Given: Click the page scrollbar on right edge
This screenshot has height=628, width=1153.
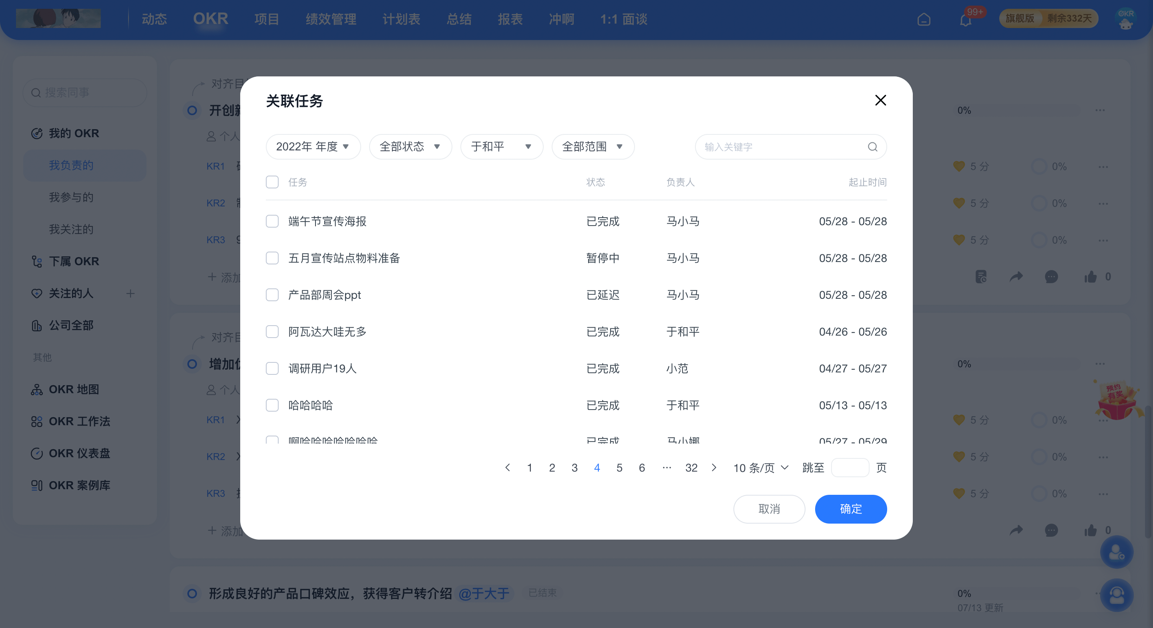Looking at the screenshot, I should point(1148,472).
